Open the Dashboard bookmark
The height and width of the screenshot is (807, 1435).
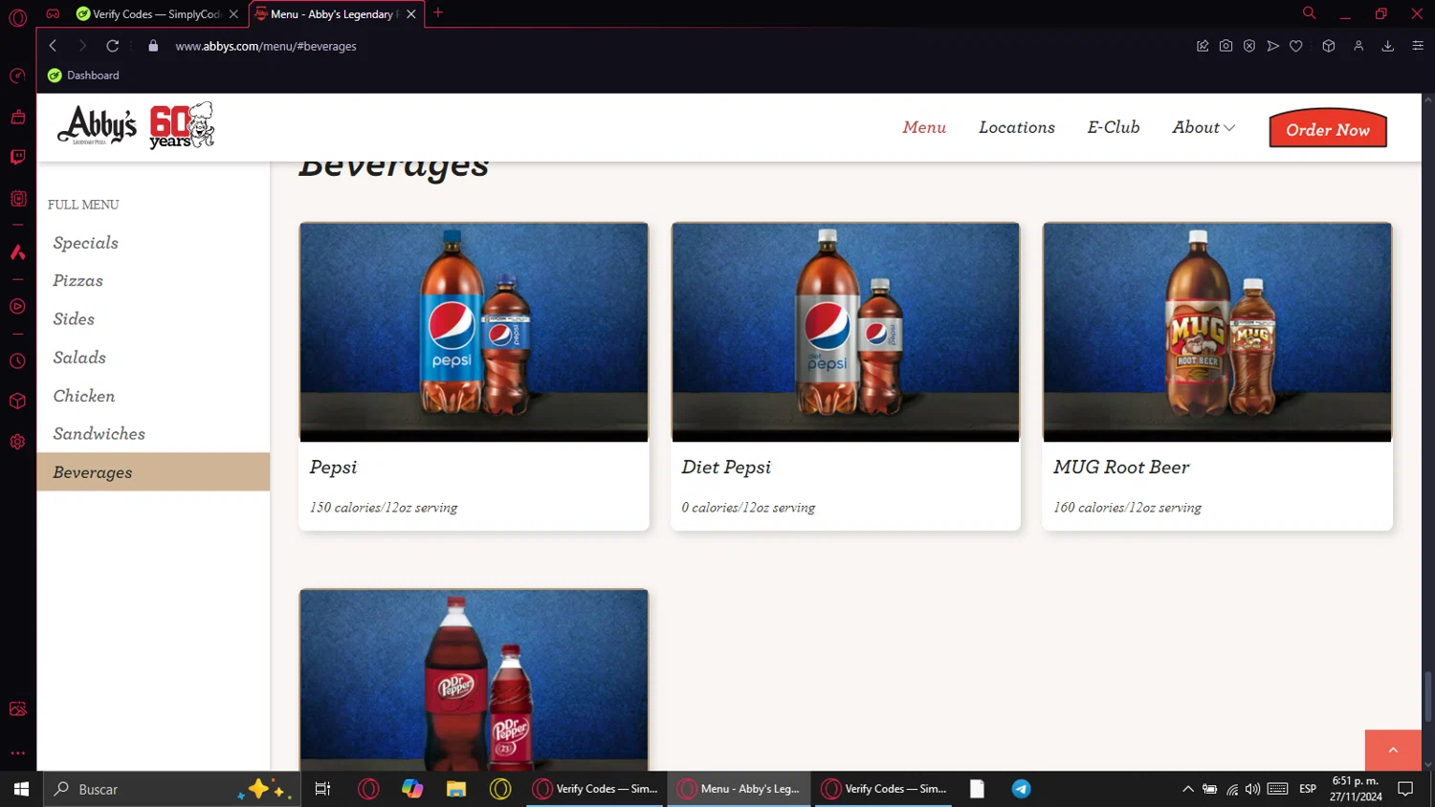(x=83, y=76)
